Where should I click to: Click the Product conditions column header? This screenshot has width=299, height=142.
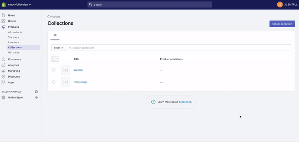click(171, 59)
